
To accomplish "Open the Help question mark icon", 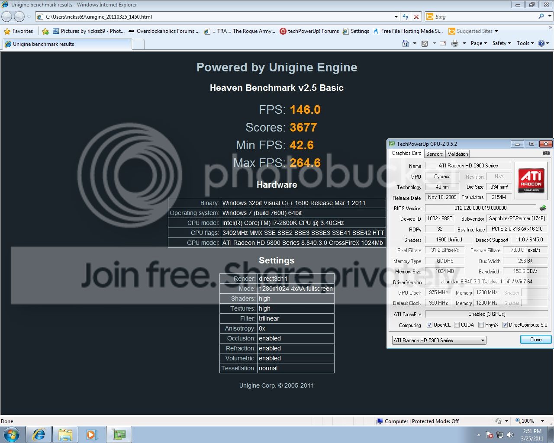I will click(x=541, y=43).
